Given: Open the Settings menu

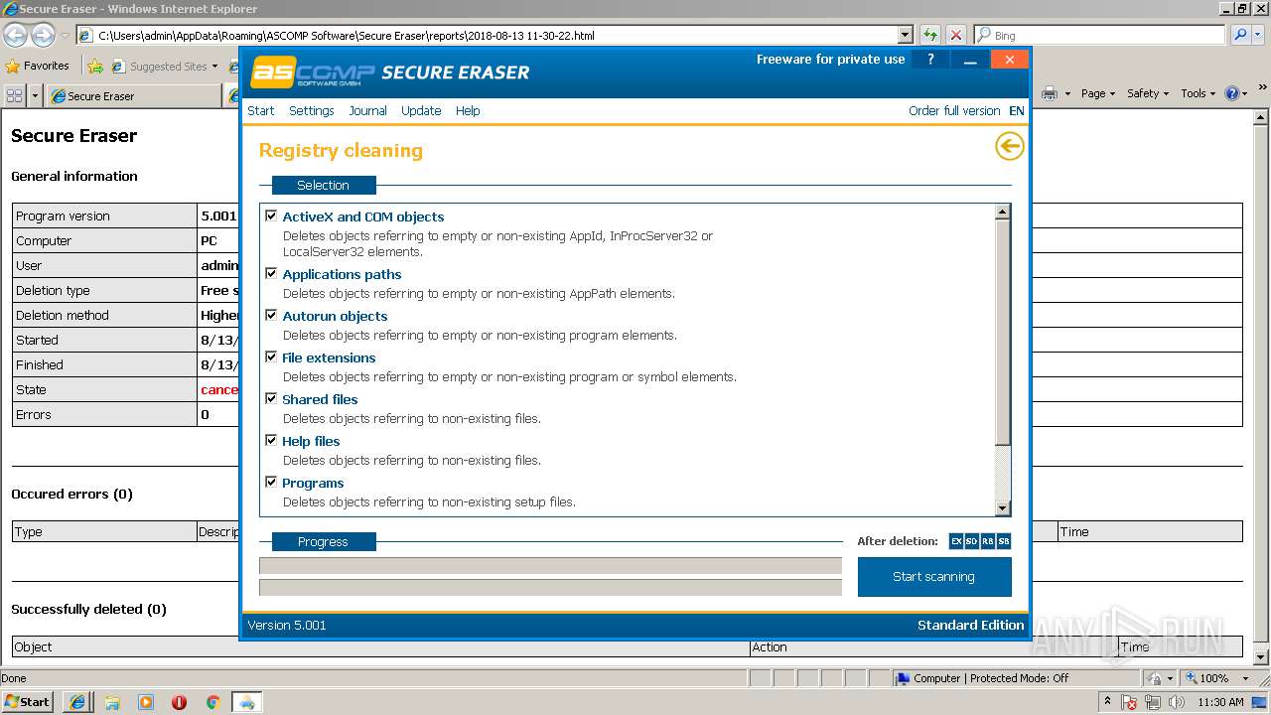Looking at the screenshot, I should pyautogui.click(x=312, y=110).
